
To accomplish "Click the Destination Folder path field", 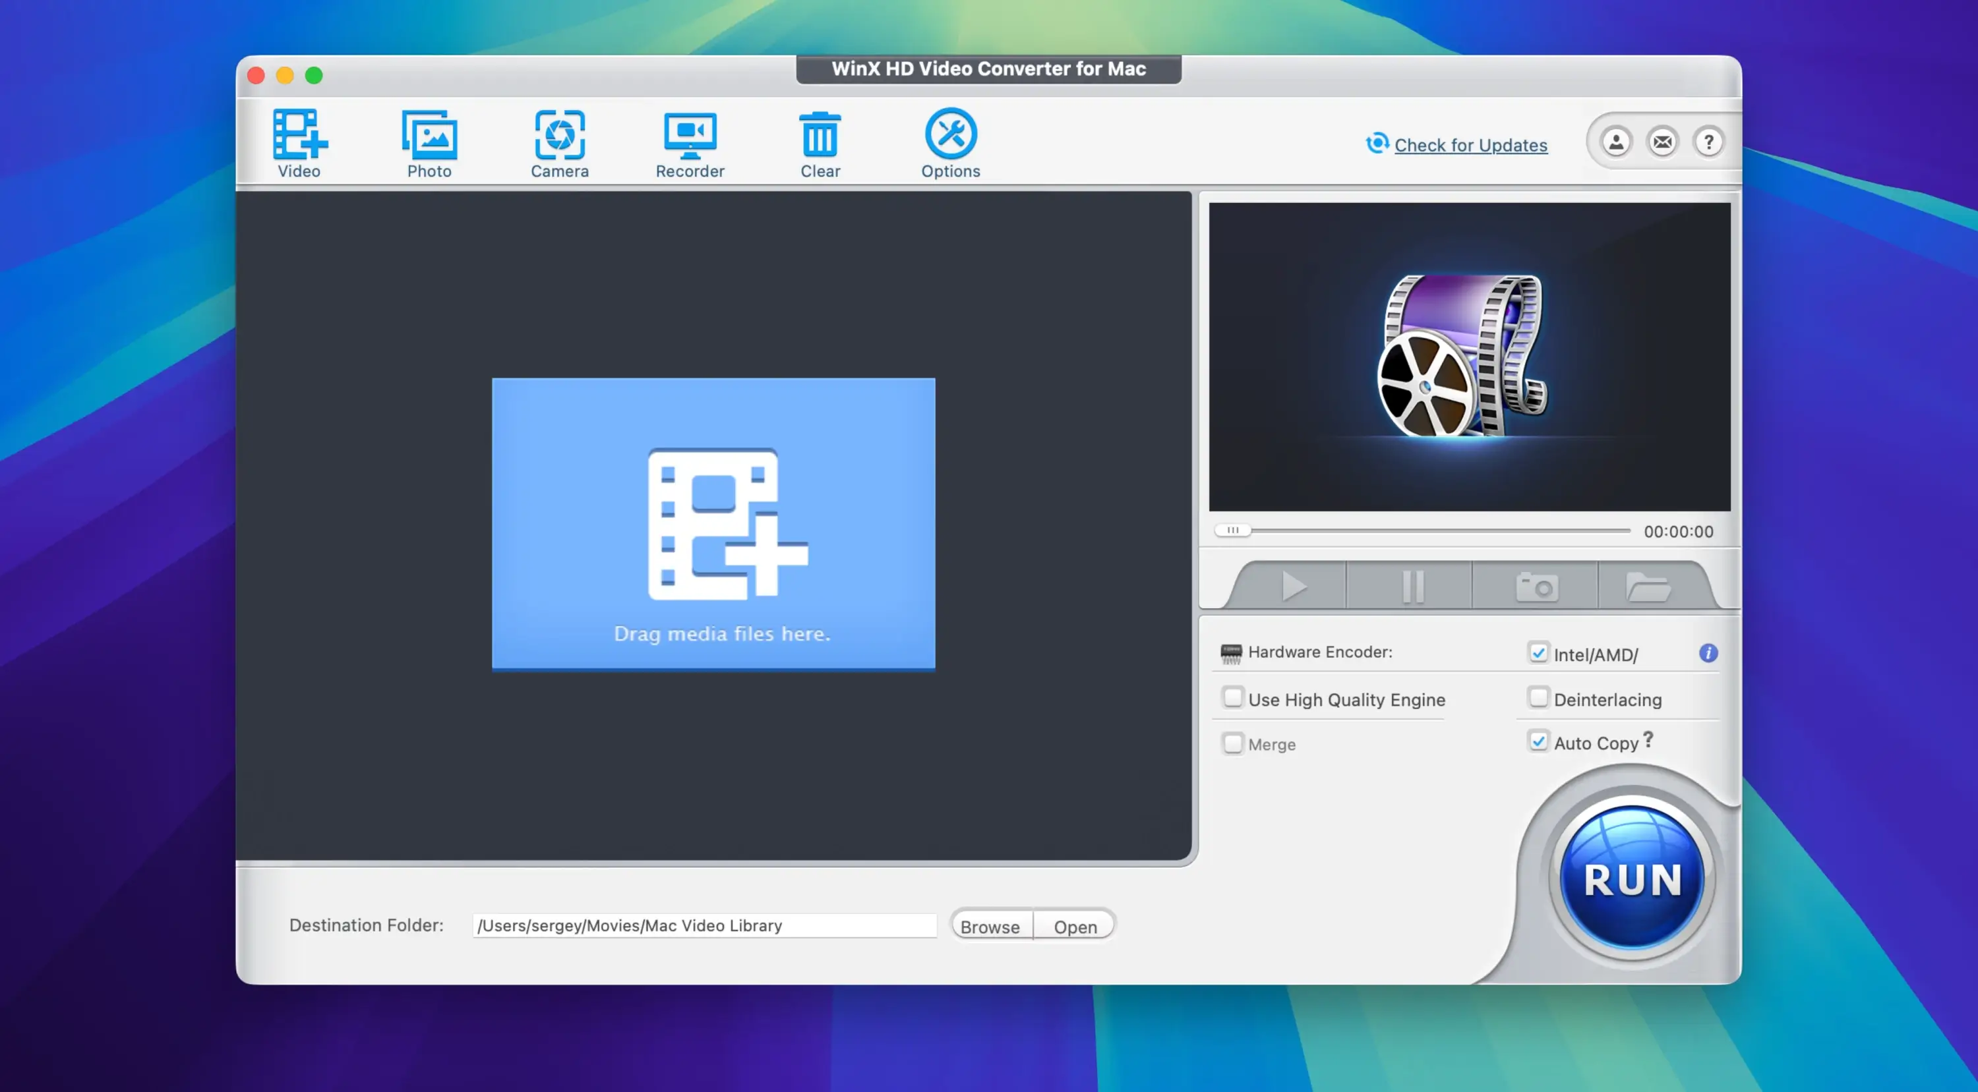I will pos(705,925).
